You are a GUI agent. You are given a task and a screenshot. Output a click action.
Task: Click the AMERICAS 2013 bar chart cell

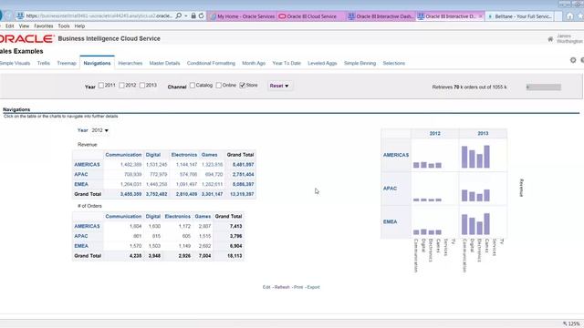coord(483,155)
